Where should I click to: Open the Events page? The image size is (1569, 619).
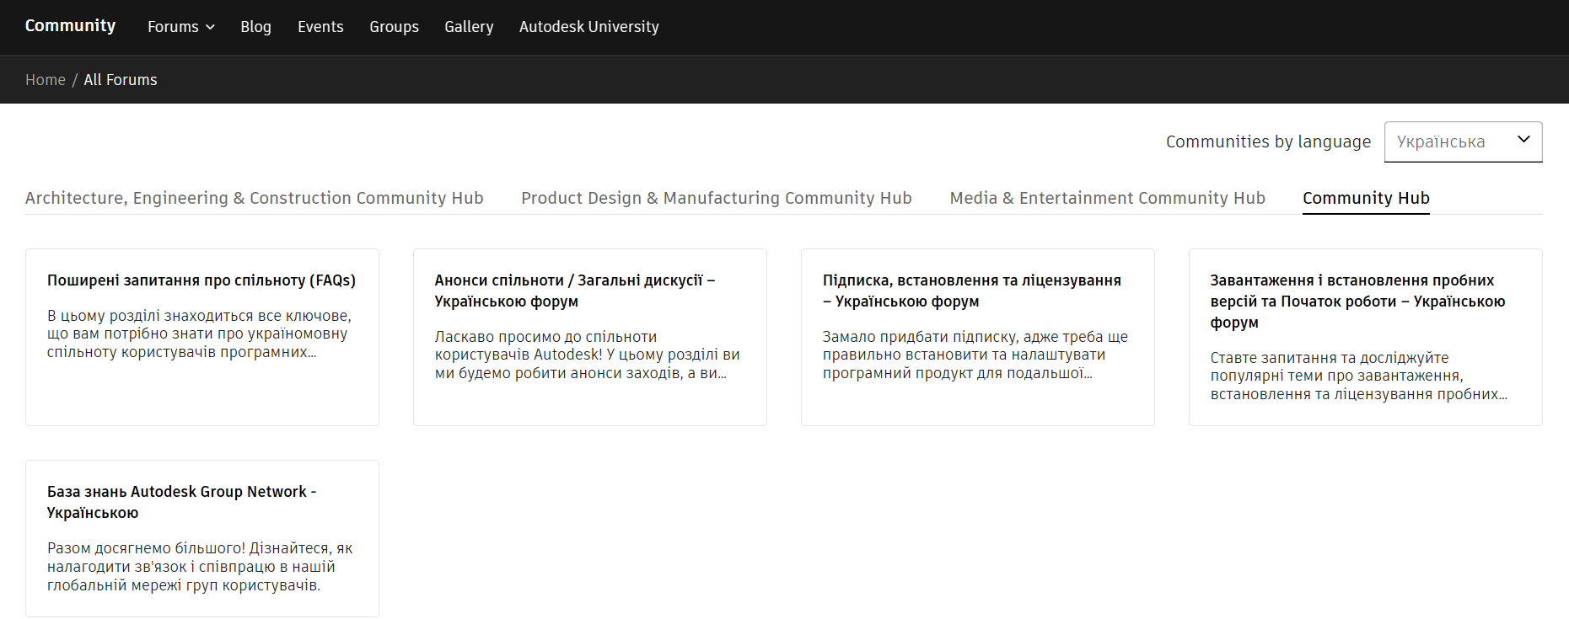pos(320,27)
